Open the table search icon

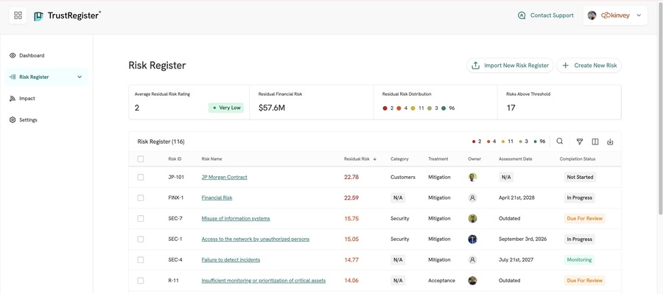point(559,141)
